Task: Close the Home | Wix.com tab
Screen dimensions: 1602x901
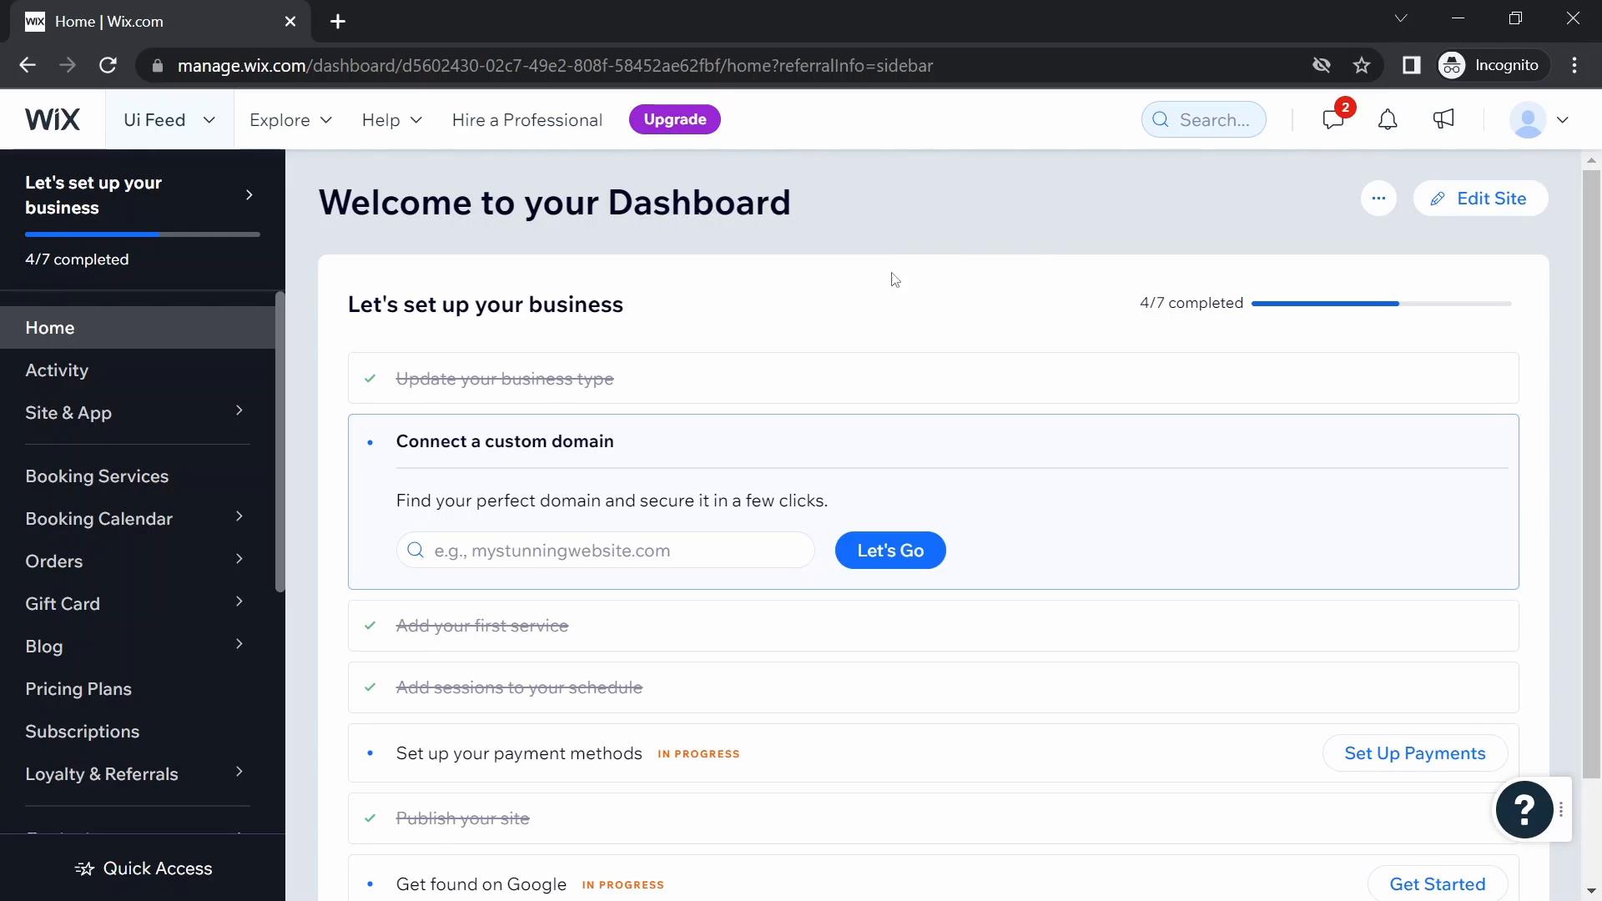Action: tap(290, 22)
